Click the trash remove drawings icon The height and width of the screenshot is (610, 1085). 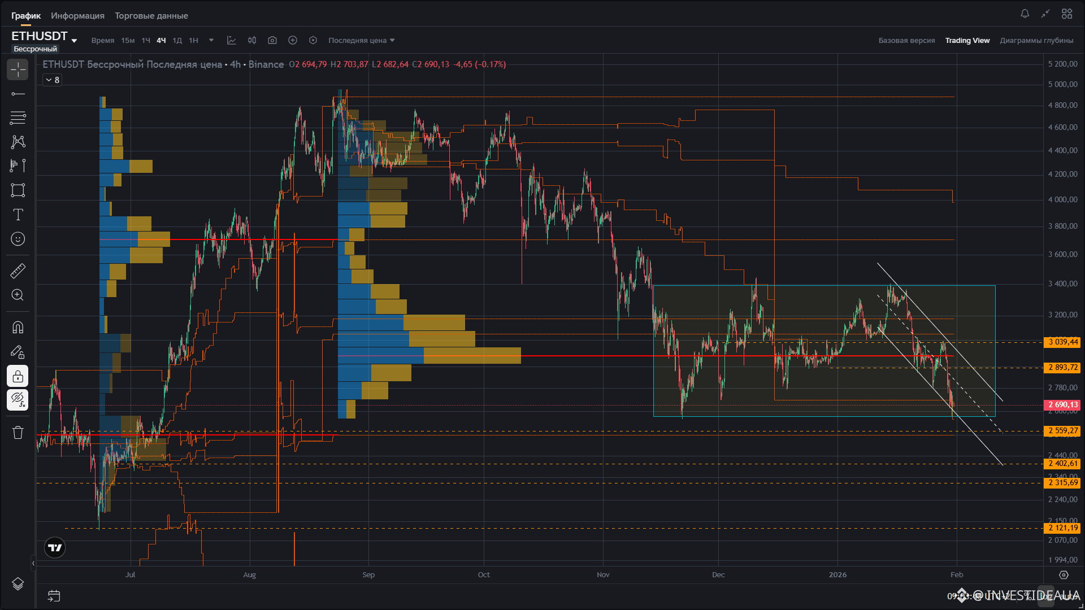[x=18, y=433]
